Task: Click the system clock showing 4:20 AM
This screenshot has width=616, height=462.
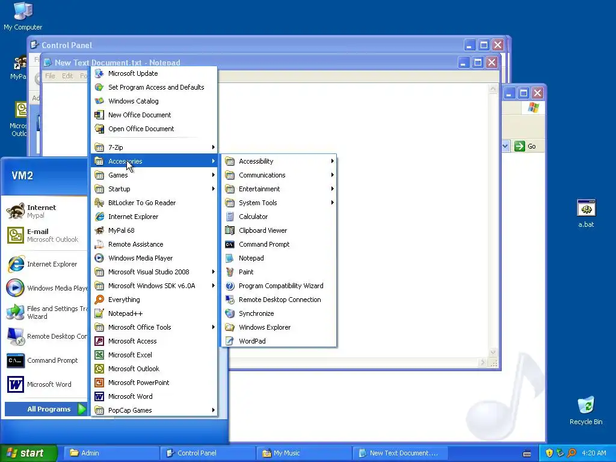Action: (594, 453)
